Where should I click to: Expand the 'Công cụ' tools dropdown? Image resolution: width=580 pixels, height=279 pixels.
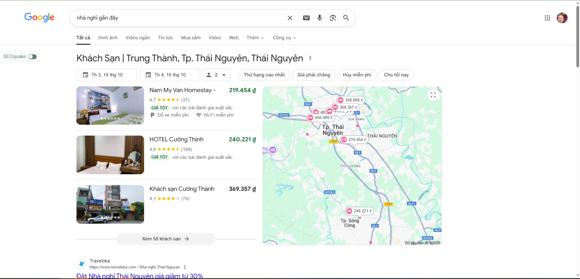click(x=284, y=38)
